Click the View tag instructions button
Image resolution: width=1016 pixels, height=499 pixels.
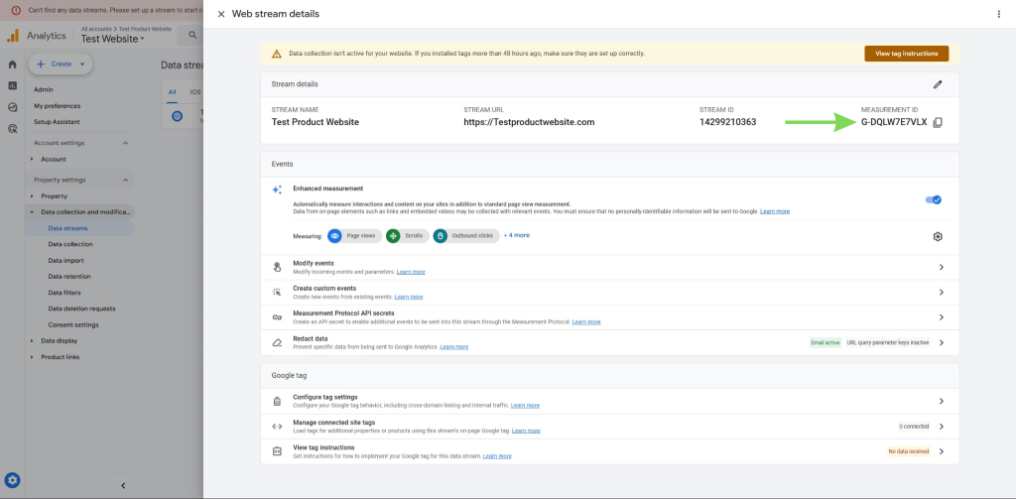point(907,54)
